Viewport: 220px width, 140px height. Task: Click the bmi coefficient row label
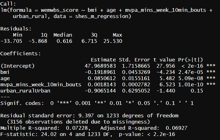[x=5, y=72]
